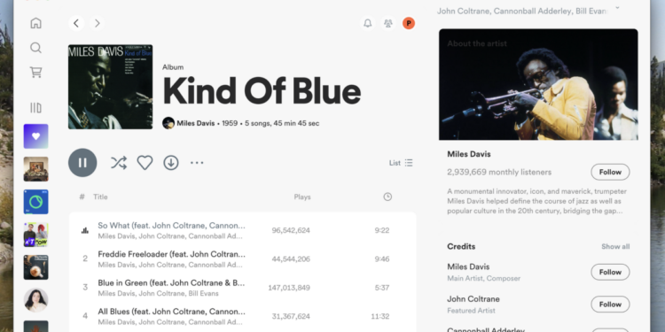Screen dimensions: 665x332
Task: Like the album with heart icon
Action: click(145, 163)
